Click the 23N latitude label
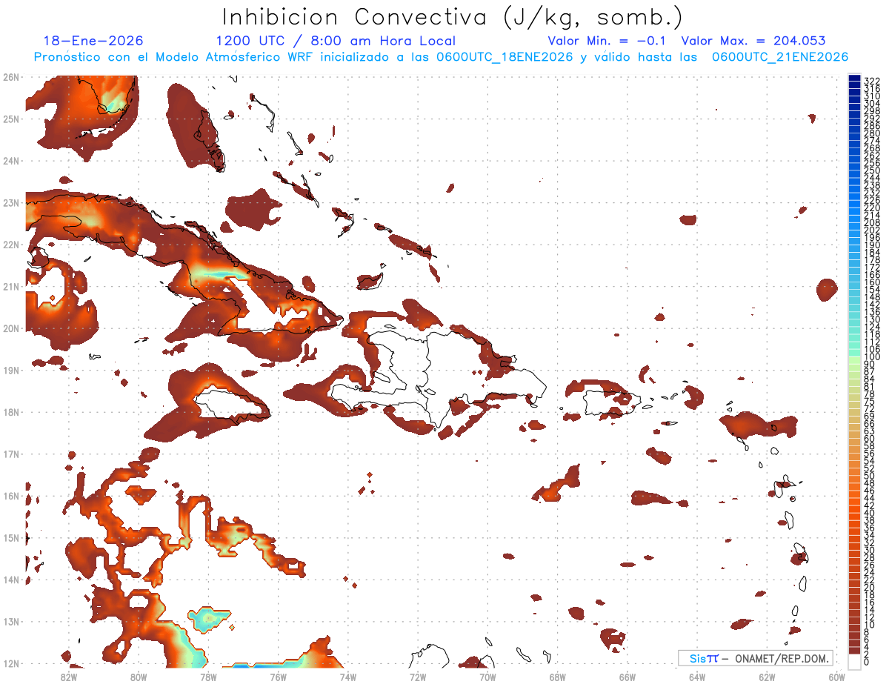This screenshot has width=889, height=687. pyautogui.click(x=11, y=202)
